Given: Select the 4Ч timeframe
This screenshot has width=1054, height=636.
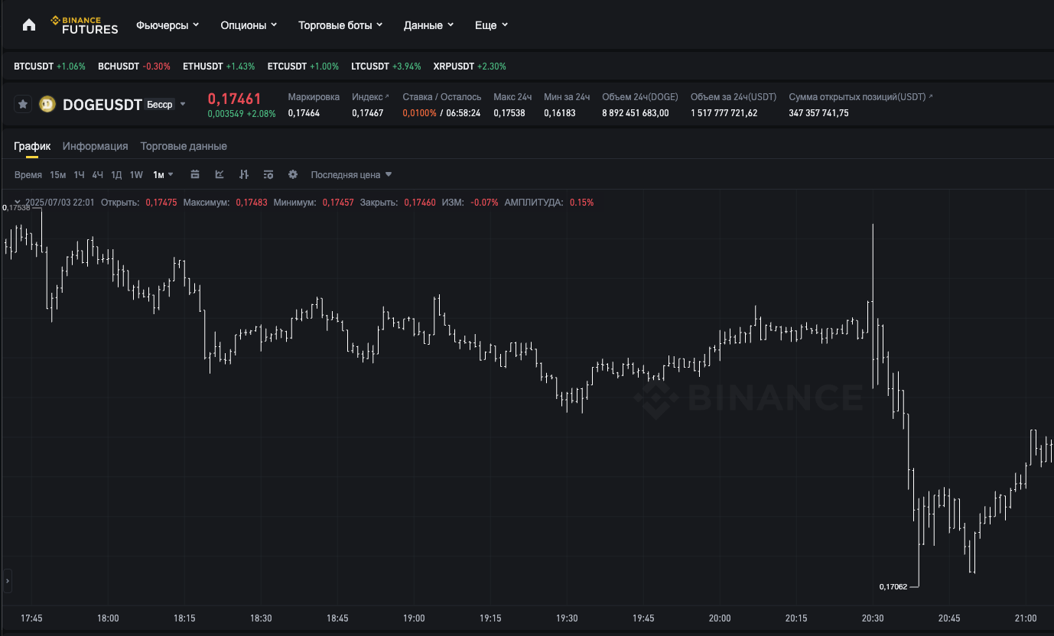Looking at the screenshot, I should point(98,175).
